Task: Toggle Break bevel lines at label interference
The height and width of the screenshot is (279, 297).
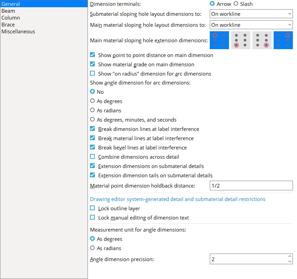Action: (92, 147)
